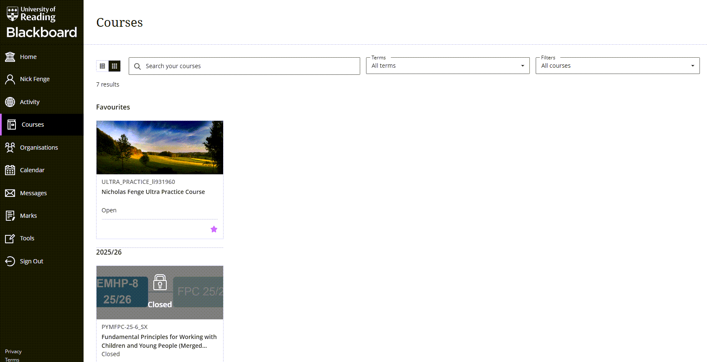The height and width of the screenshot is (362, 707).
Task: Open the Nick Fenge profile icon
Action: [x=10, y=79]
